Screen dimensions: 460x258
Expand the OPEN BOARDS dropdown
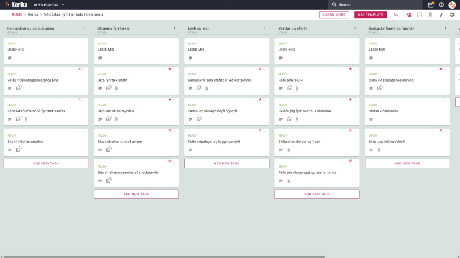pos(49,5)
